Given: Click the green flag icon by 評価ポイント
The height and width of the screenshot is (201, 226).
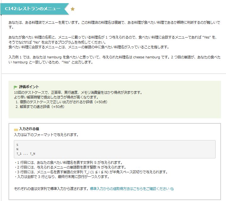Looking at the screenshot, I should (15, 87).
